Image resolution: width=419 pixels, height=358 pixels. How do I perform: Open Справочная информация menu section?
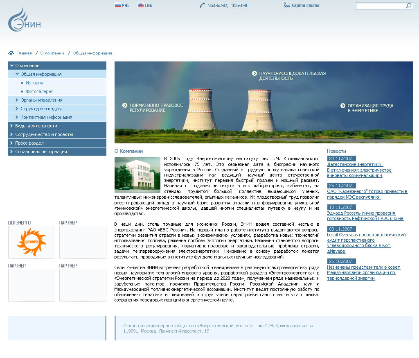click(x=57, y=152)
